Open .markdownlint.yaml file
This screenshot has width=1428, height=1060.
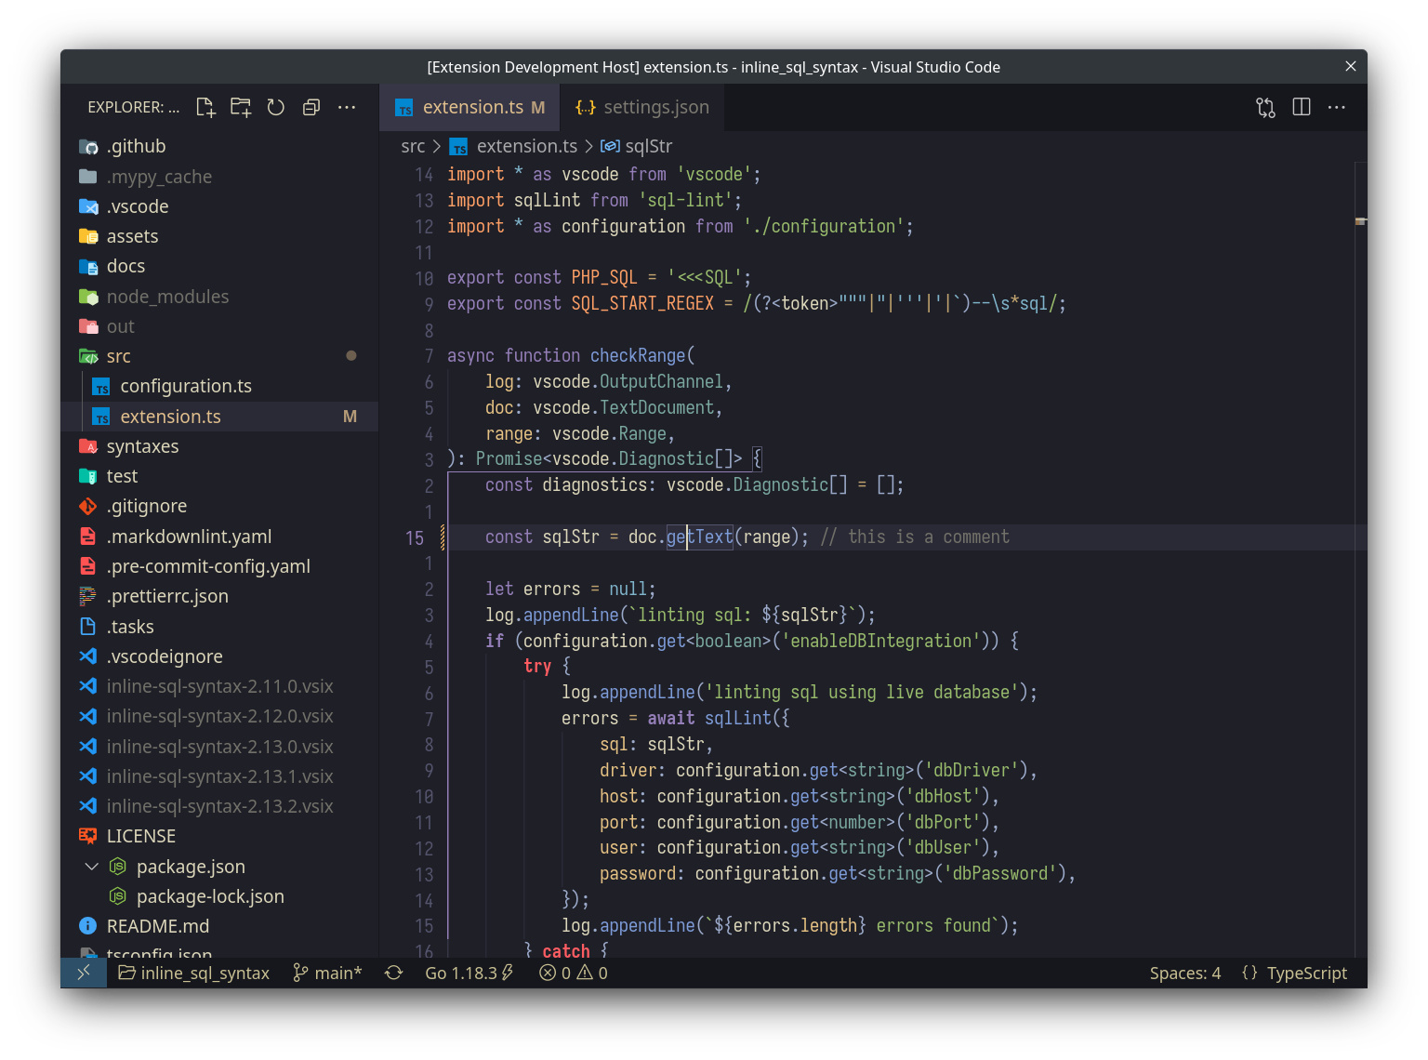pos(219,537)
